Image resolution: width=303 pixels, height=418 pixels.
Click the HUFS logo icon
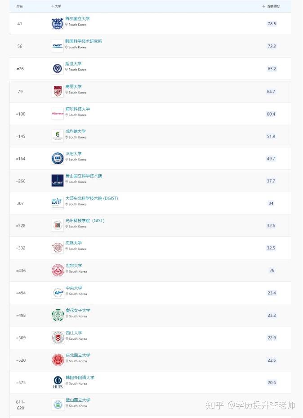(58, 382)
